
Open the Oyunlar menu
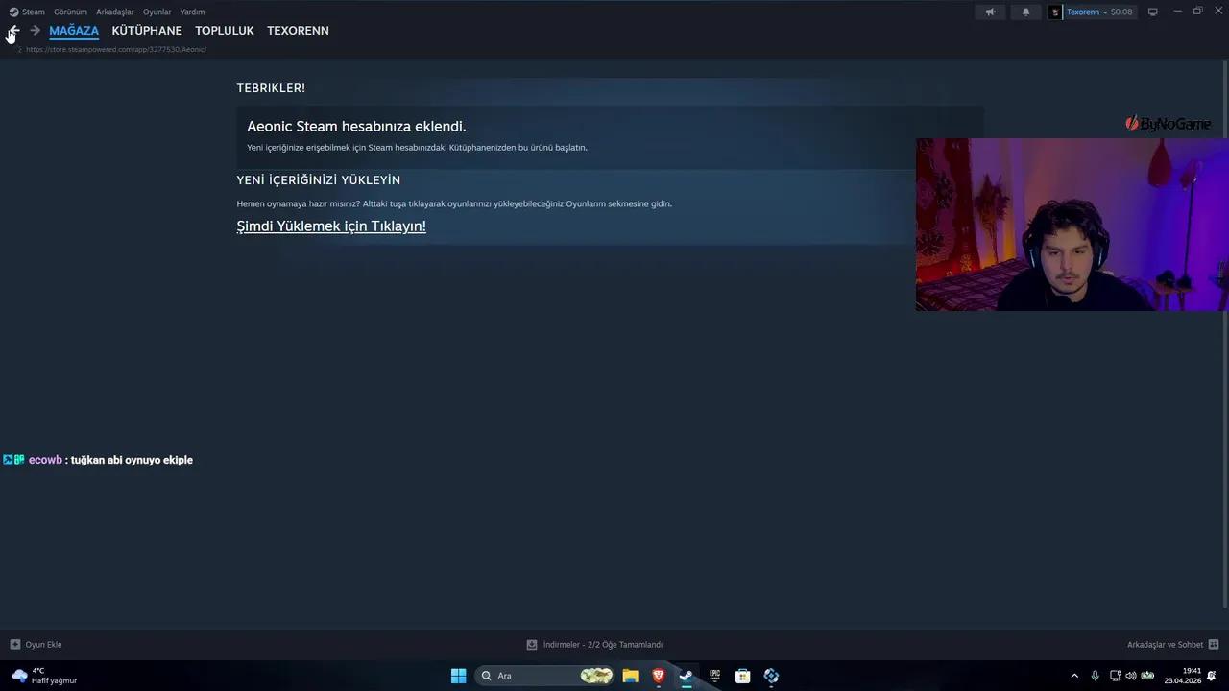pos(157,12)
